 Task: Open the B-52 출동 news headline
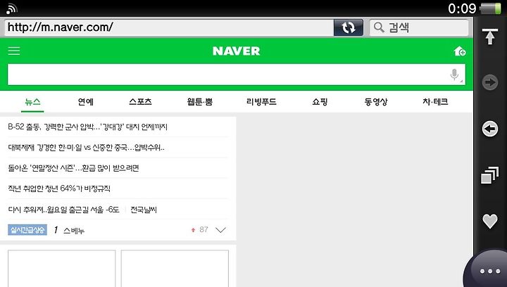coord(87,127)
